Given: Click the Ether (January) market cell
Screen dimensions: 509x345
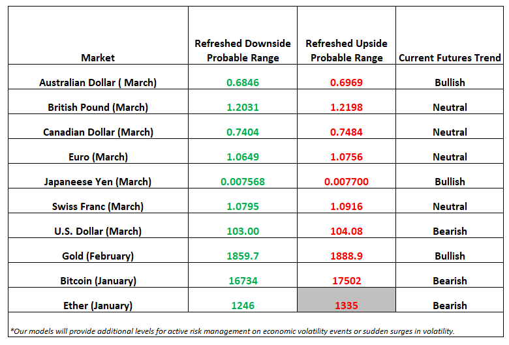Looking at the screenshot, I should click(x=98, y=300).
